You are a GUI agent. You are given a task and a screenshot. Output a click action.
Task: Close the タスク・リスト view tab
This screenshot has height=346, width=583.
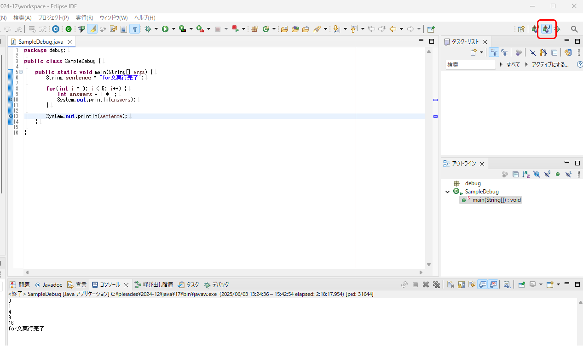[x=485, y=42]
